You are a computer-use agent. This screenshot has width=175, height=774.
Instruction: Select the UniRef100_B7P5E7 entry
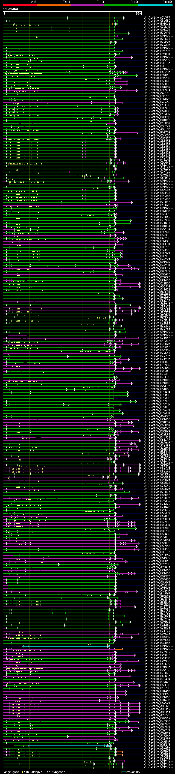(157, 202)
